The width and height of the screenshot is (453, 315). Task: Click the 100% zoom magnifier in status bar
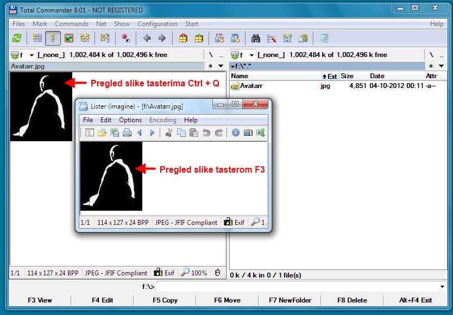coord(194,273)
